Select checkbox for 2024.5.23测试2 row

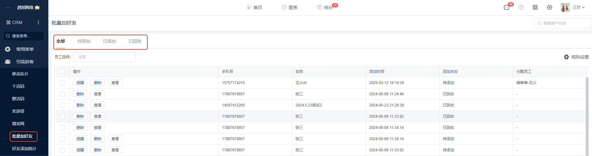click(62, 105)
